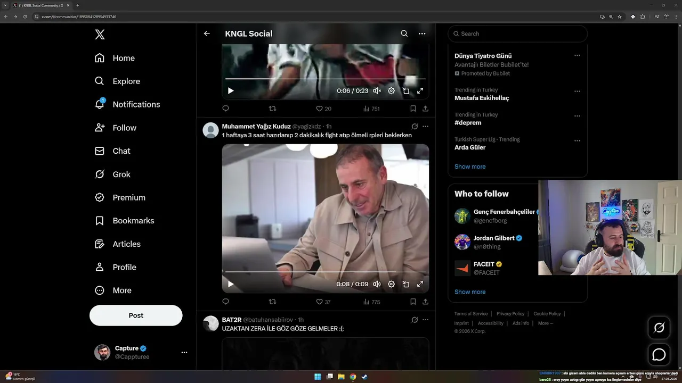View analytics showing 775 views
The image size is (682, 383).
coord(371,302)
